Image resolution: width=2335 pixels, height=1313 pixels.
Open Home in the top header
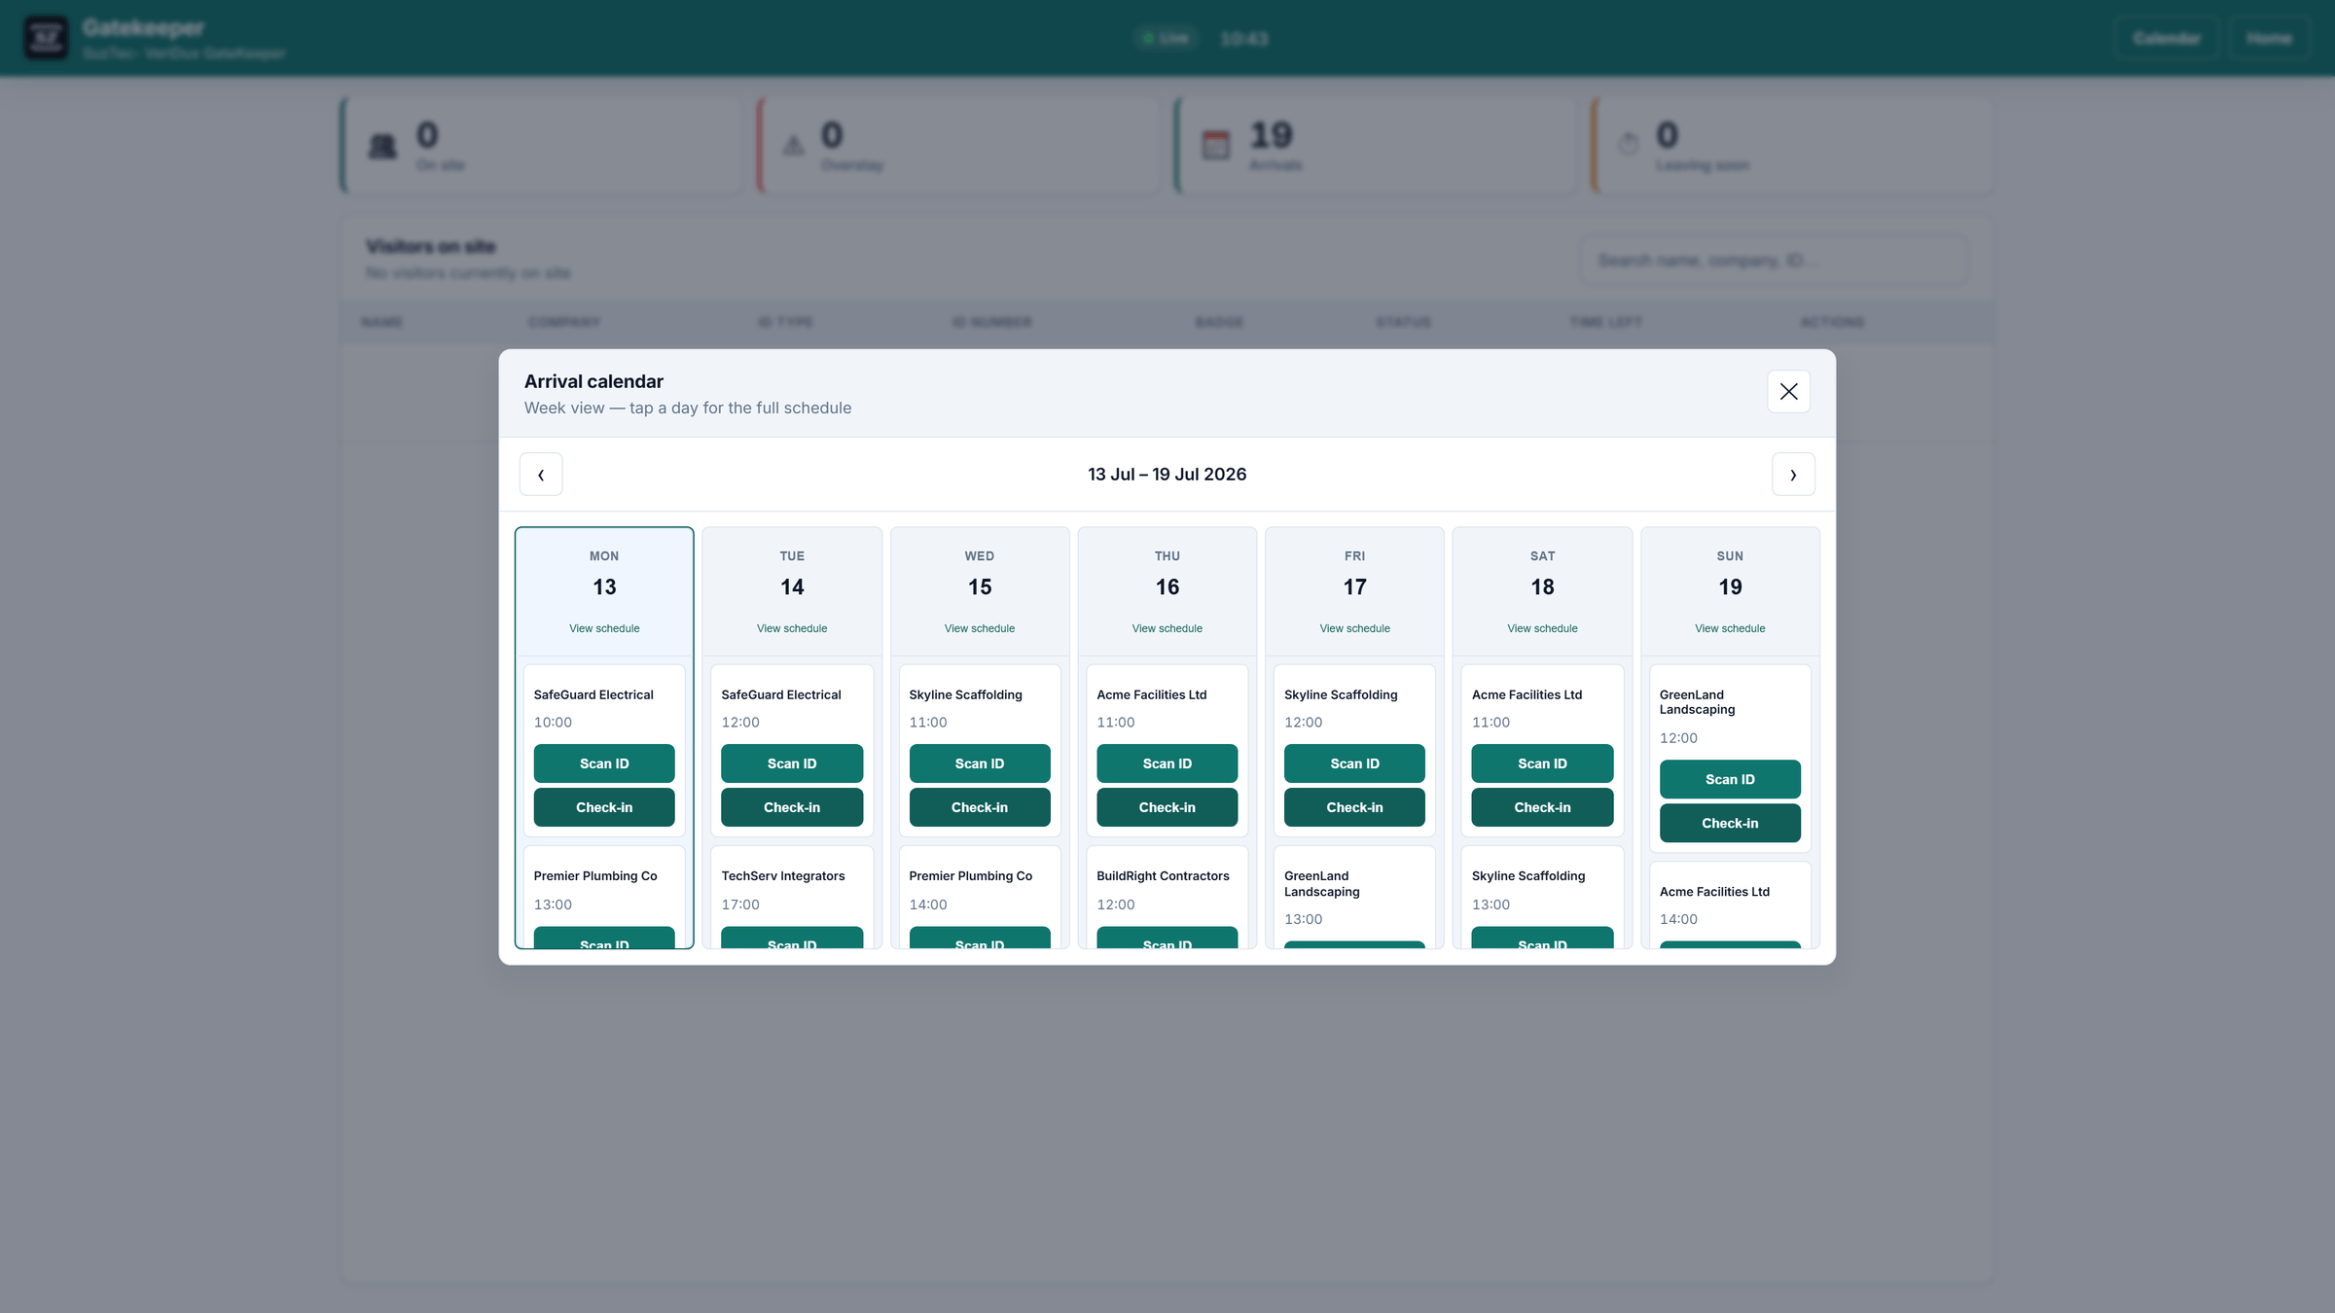point(2269,38)
